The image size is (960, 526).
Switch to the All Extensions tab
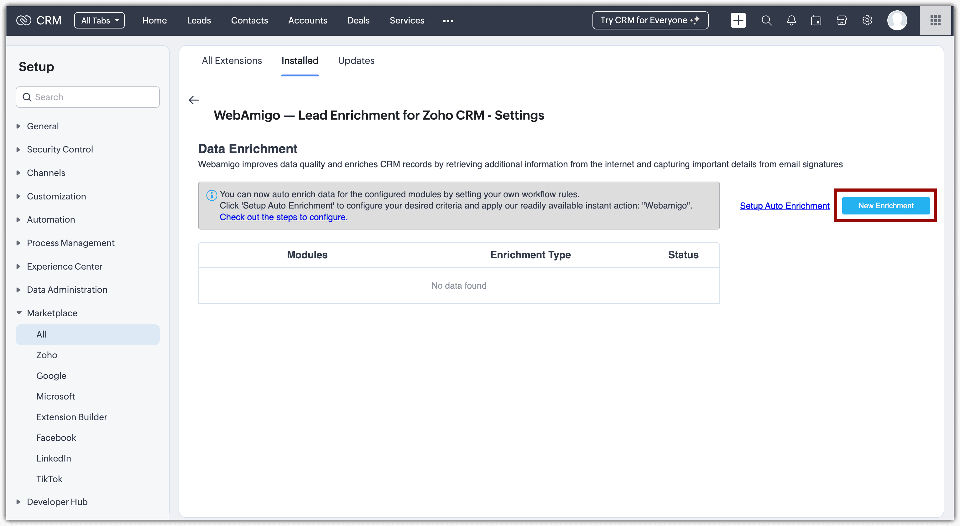[232, 61]
